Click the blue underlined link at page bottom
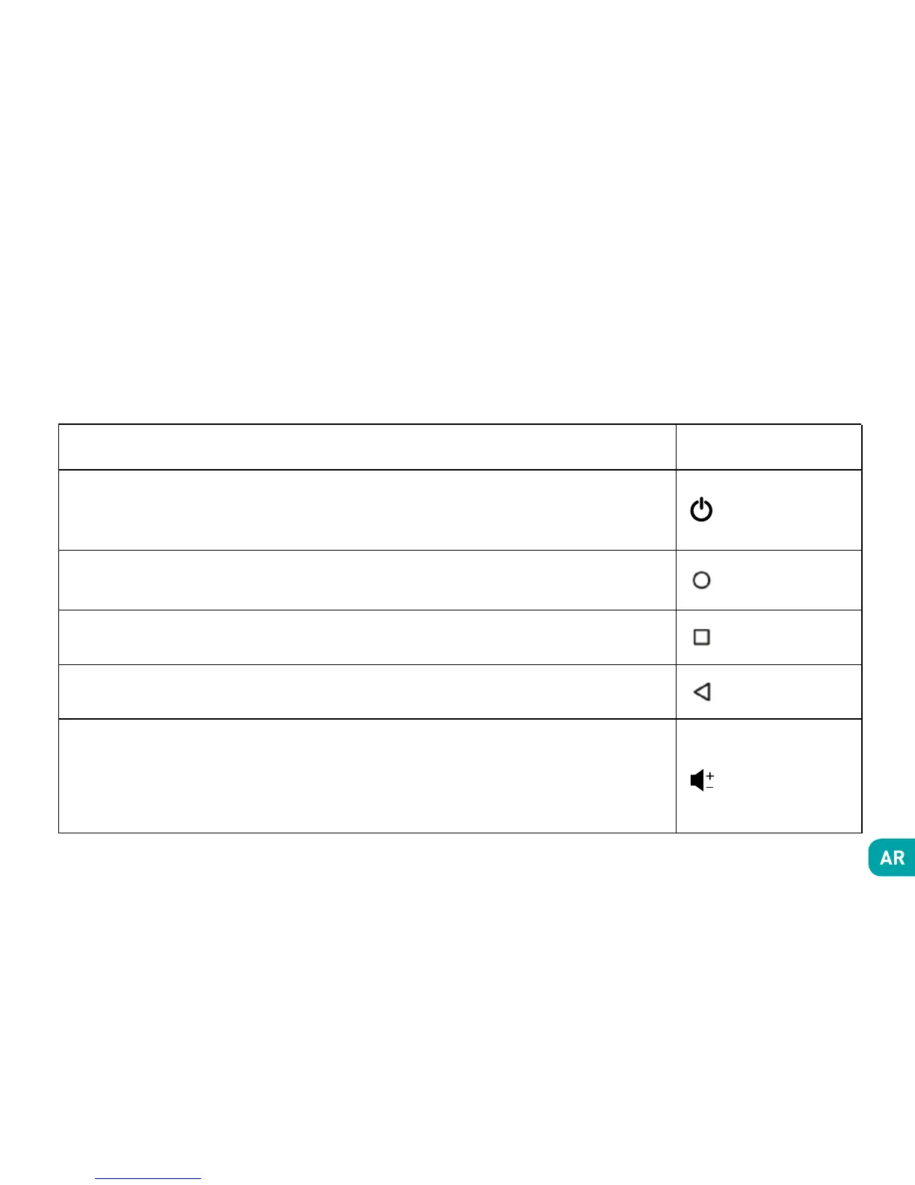Viewport: 915px width, 1185px height. coord(148,1178)
